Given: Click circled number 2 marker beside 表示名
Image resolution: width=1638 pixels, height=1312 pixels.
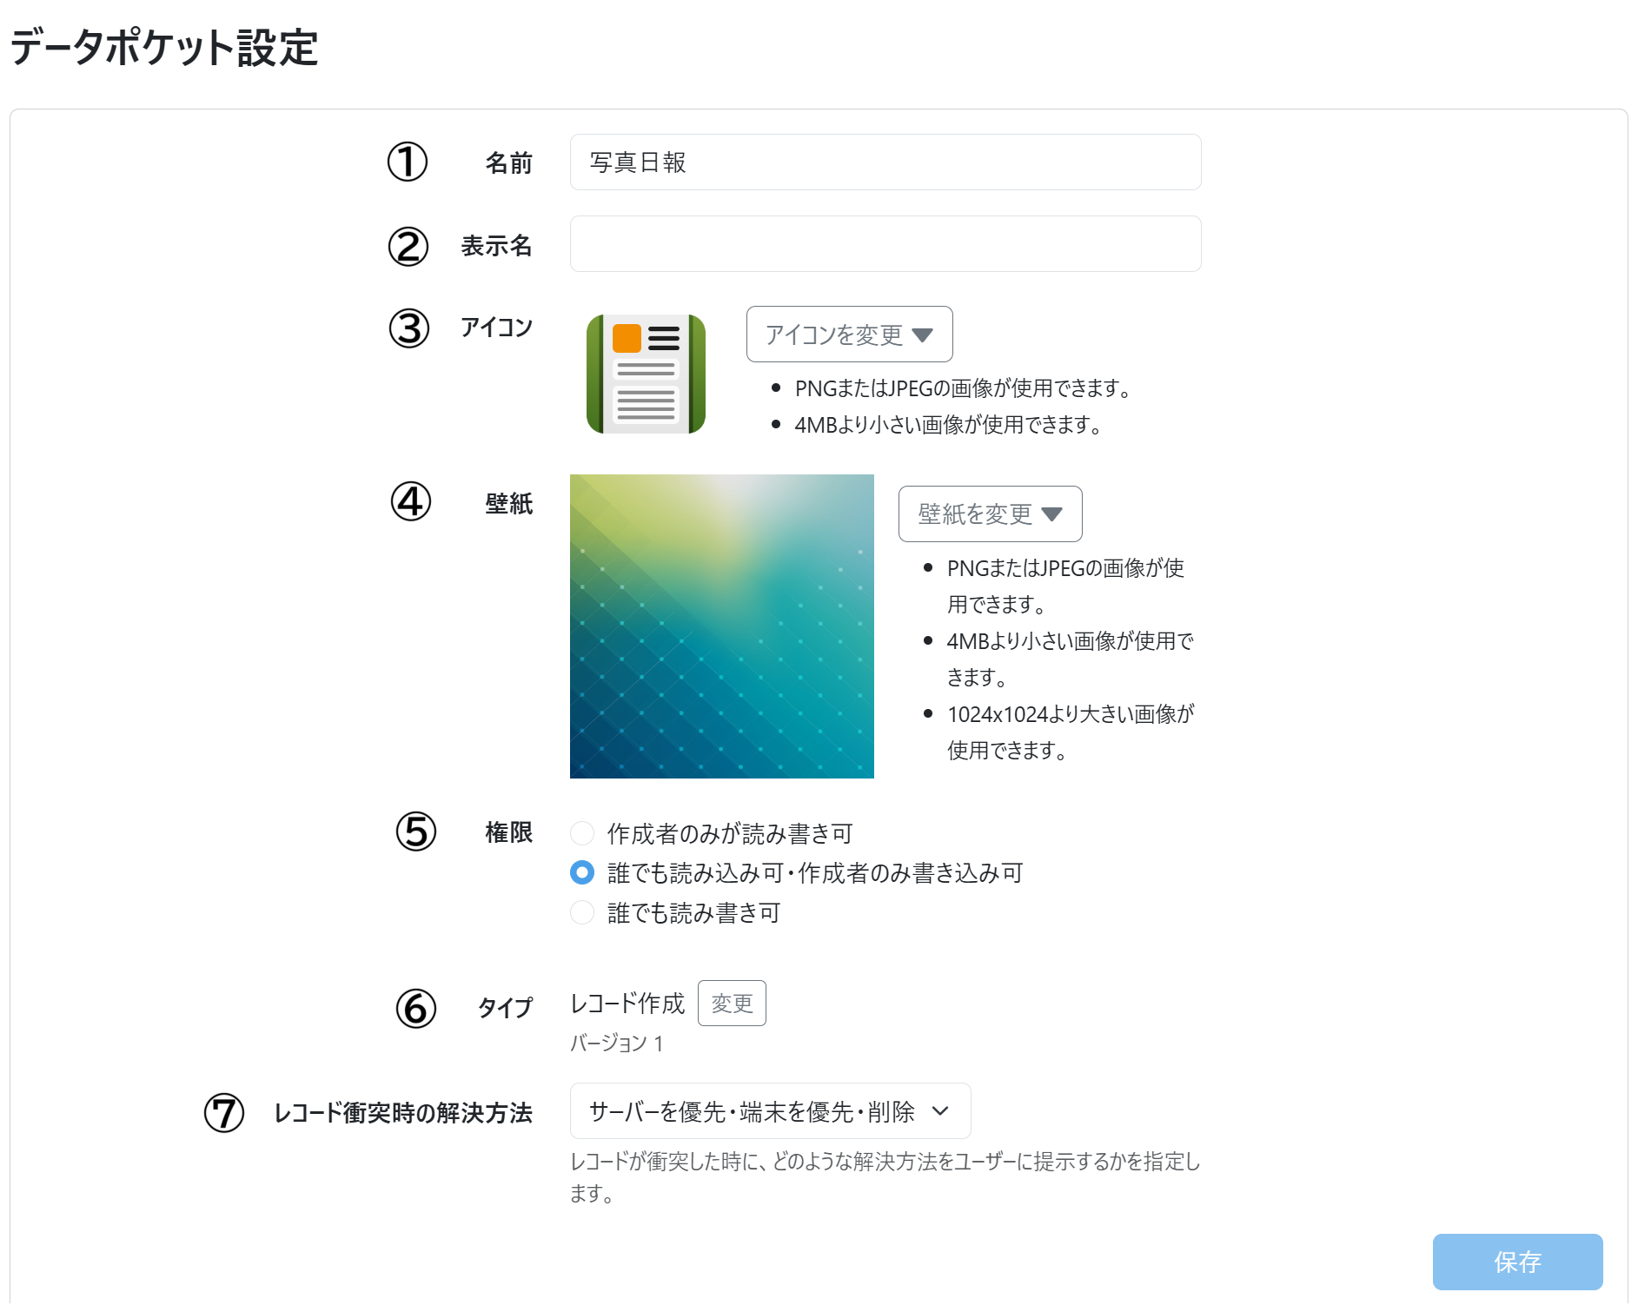Looking at the screenshot, I should [x=408, y=246].
